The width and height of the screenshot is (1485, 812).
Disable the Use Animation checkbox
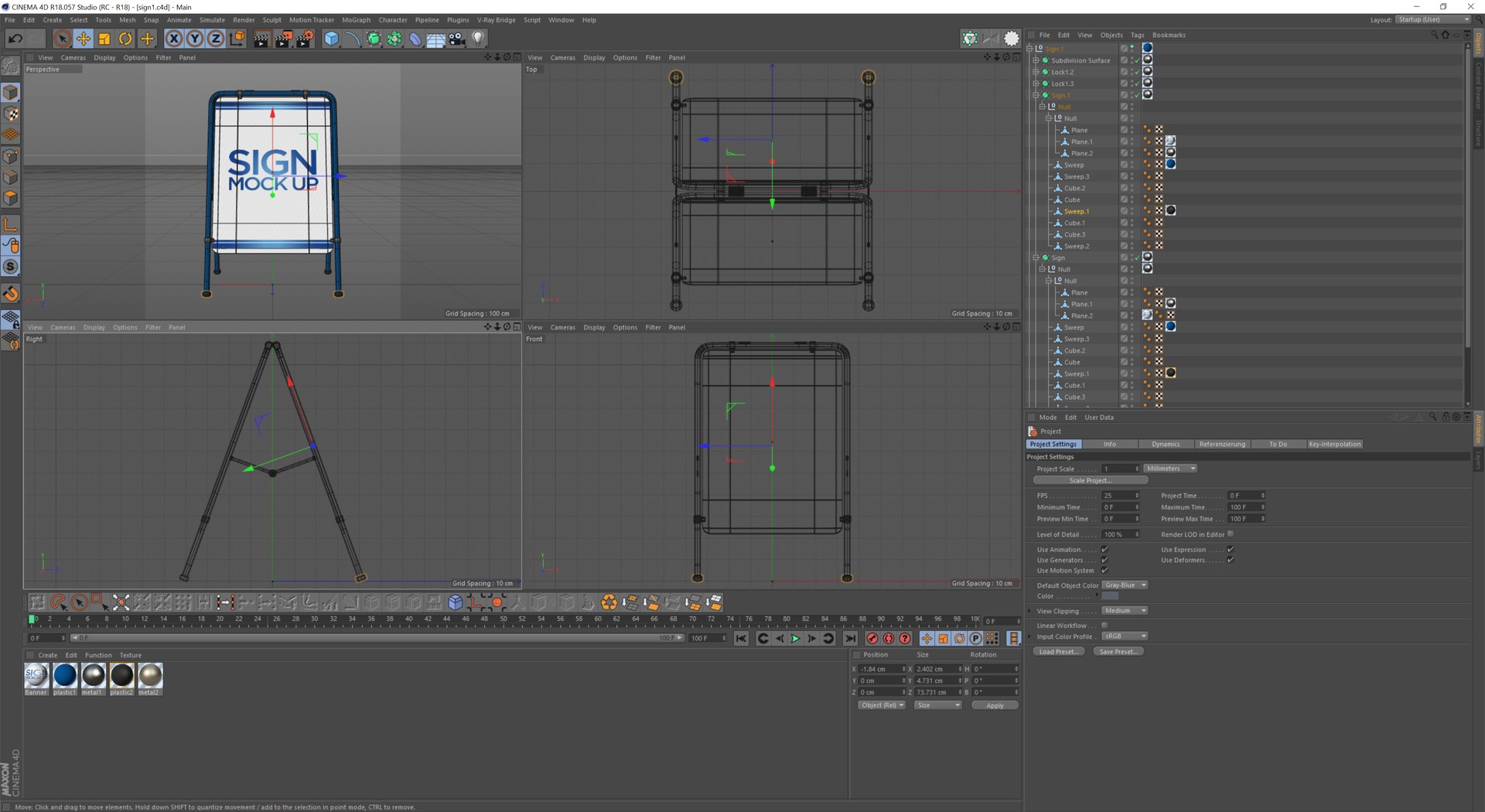(x=1104, y=550)
